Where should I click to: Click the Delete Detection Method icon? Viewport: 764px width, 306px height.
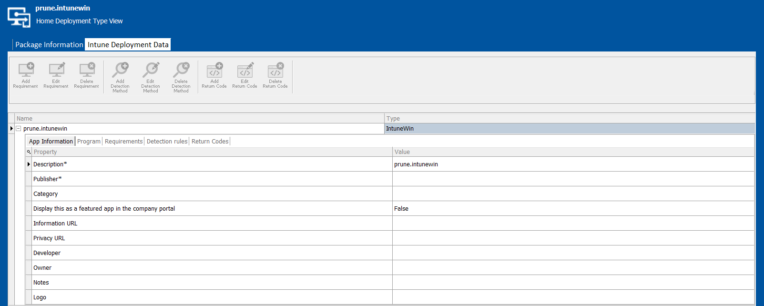pyautogui.click(x=181, y=70)
